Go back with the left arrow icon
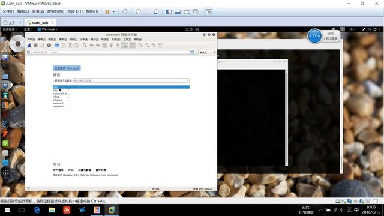 (92, 46)
